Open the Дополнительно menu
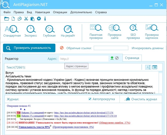This screenshot has height=135, width=167. [x=81, y=12]
